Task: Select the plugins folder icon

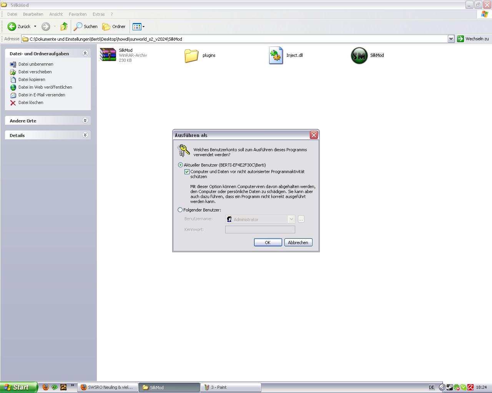Action: (x=191, y=56)
